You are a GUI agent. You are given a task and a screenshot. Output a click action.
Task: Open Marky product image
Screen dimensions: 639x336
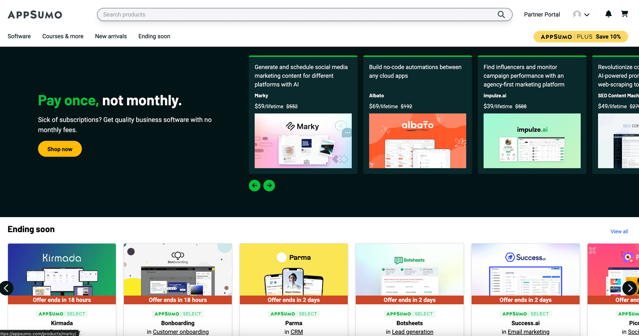pos(303,141)
